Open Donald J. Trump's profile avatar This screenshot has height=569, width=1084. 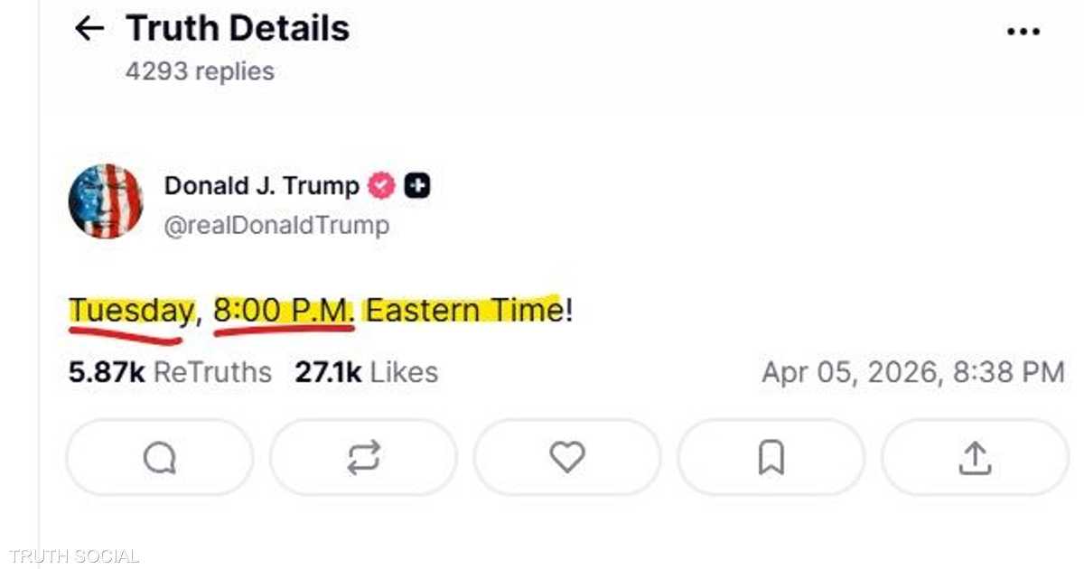[x=106, y=201]
